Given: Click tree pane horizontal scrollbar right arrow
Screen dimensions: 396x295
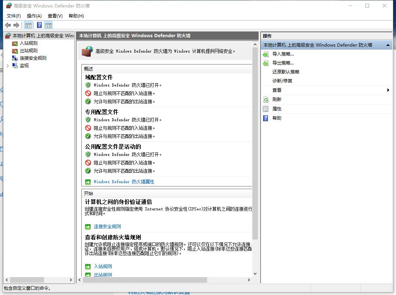Looking at the screenshot, I should [x=71, y=280].
